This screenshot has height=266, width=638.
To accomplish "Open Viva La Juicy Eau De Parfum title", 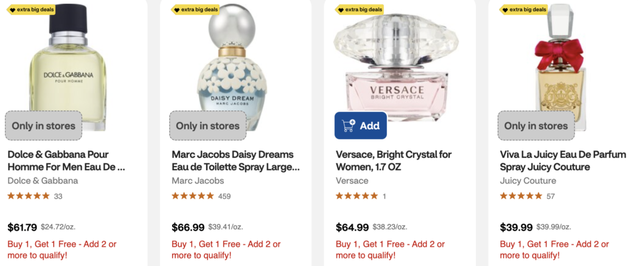I will point(563,160).
